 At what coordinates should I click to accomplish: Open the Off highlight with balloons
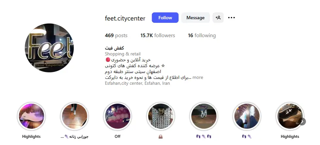pyautogui.click(x=118, y=116)
